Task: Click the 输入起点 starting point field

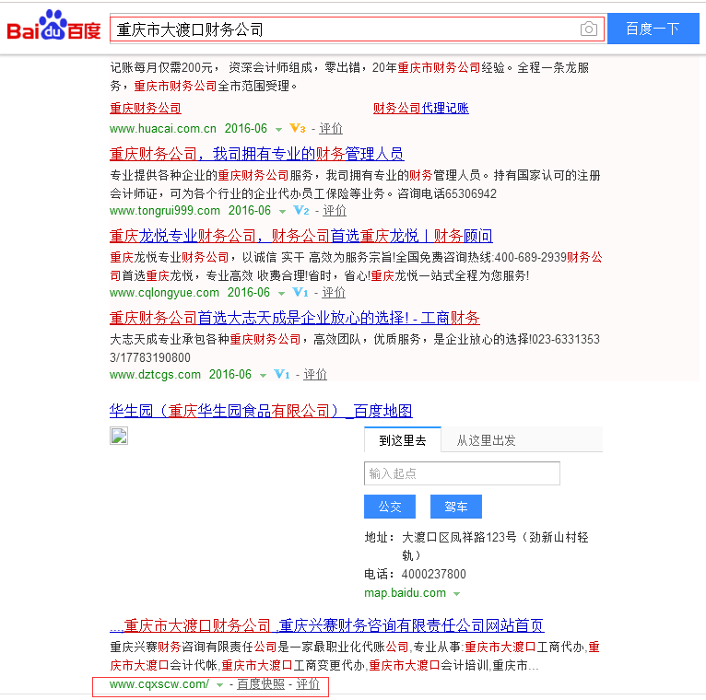Action: tap(462, 473)
